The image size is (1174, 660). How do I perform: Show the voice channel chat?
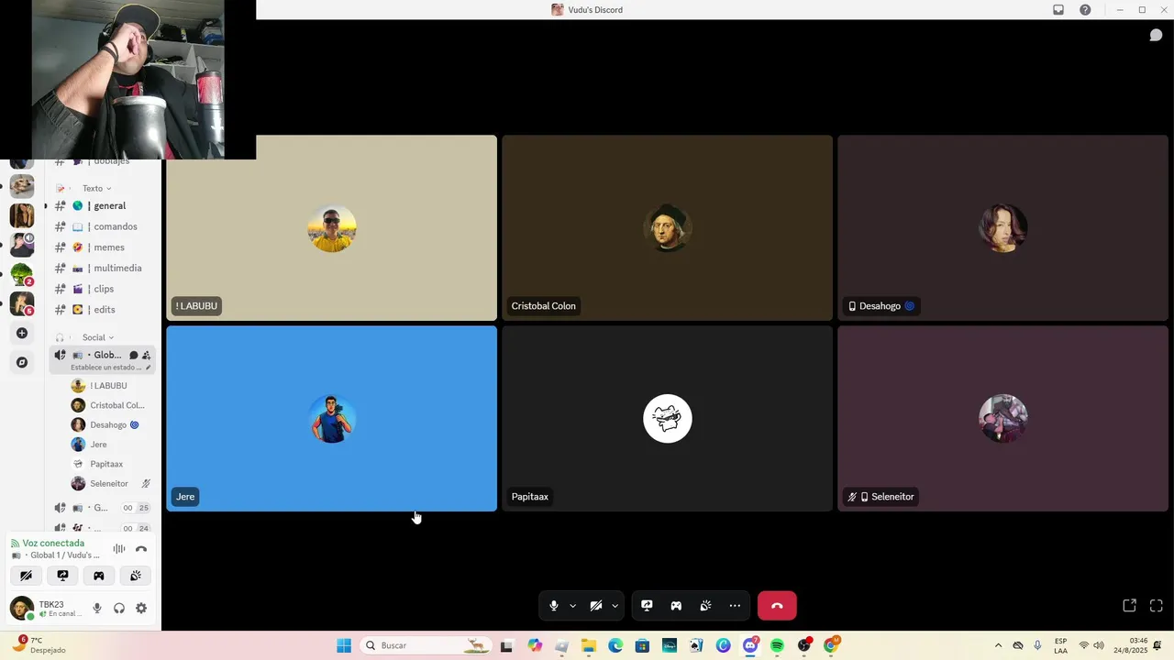click(x=1156, y=36)
